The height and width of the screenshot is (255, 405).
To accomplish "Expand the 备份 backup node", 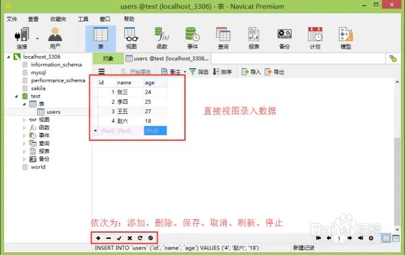I will [x=24, y=159].
